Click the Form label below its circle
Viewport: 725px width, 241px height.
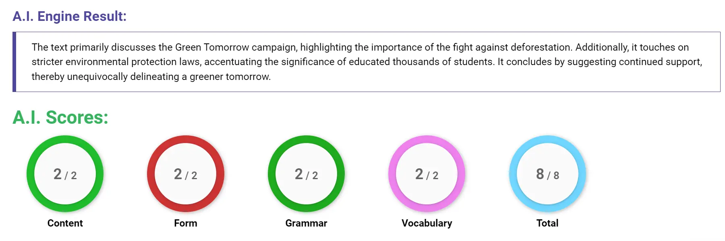coord(186,223)
